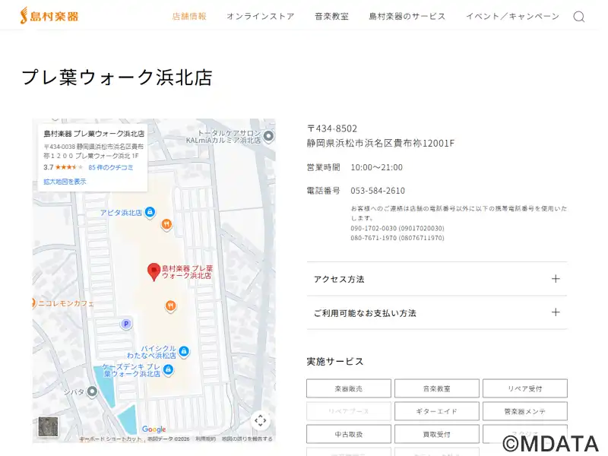Click the 10:00～21:00 business hours text

click(x=376, y=167)
